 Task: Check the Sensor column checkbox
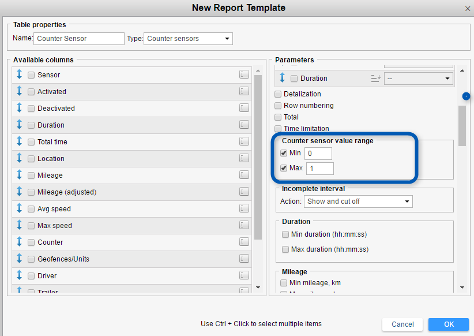point(31,74)
